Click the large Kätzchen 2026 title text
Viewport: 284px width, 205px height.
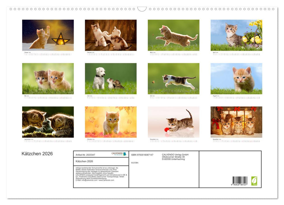(x=37, y=154)
